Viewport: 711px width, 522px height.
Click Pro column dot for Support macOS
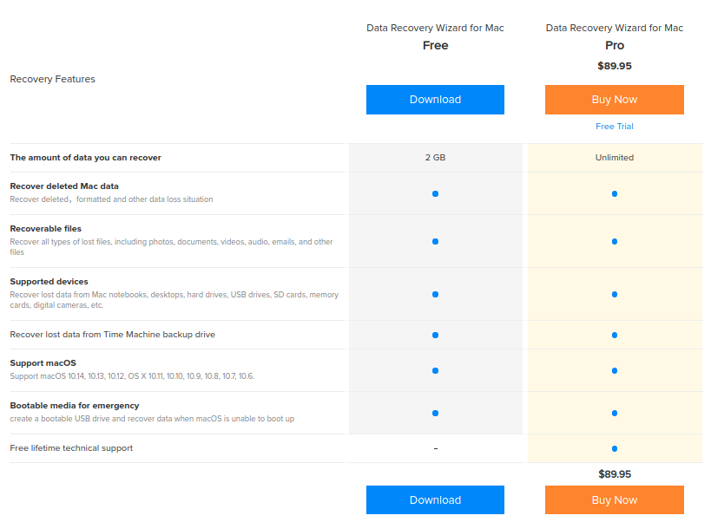[x=614, y=370]
